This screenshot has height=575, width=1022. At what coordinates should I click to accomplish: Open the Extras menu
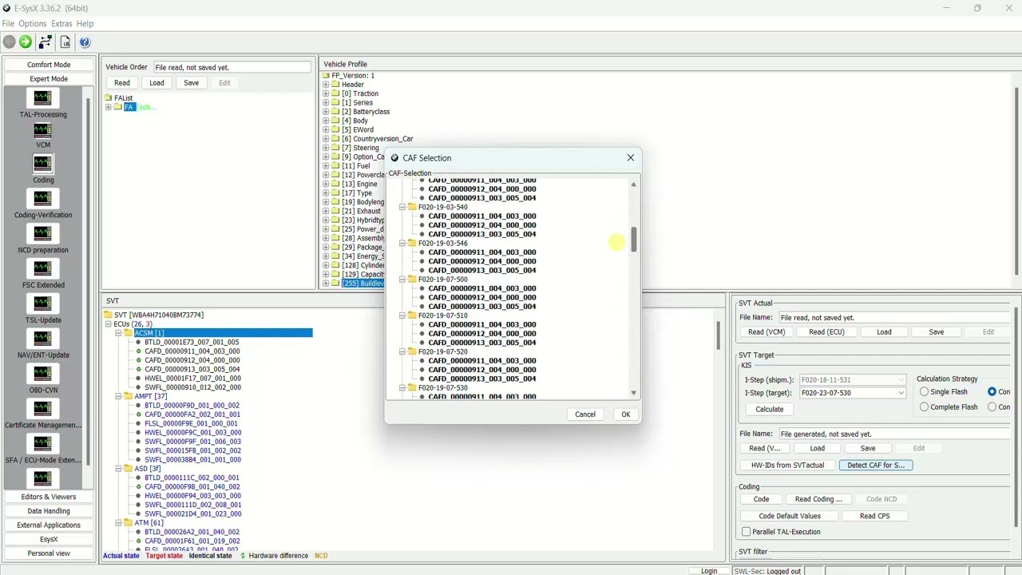[x=61, y=24]
